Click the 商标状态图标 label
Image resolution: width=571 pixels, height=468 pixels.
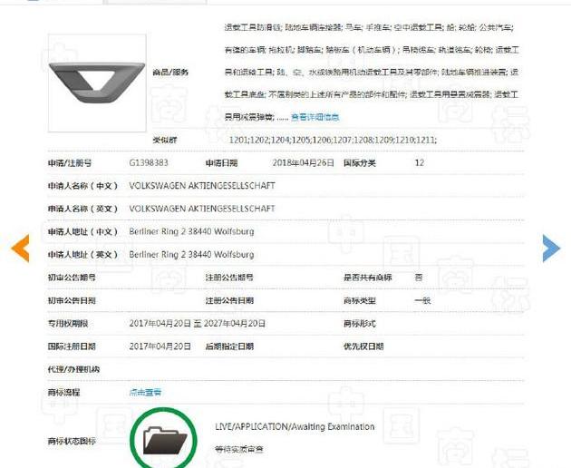[72, 442]
